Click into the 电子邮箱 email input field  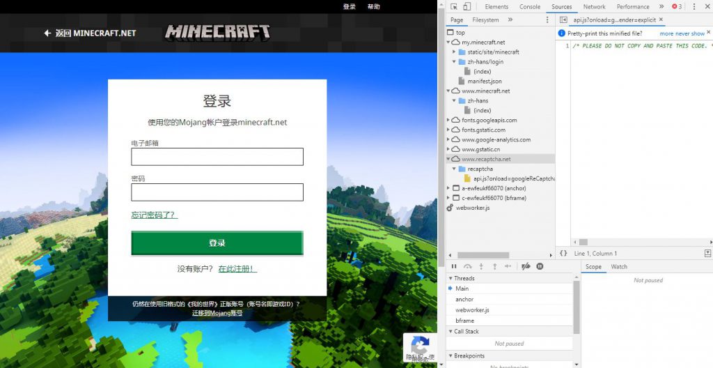(x=217, y=157)
